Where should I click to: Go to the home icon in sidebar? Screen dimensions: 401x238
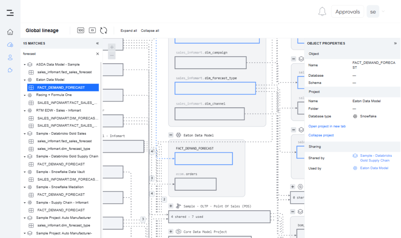pos(10,32)
